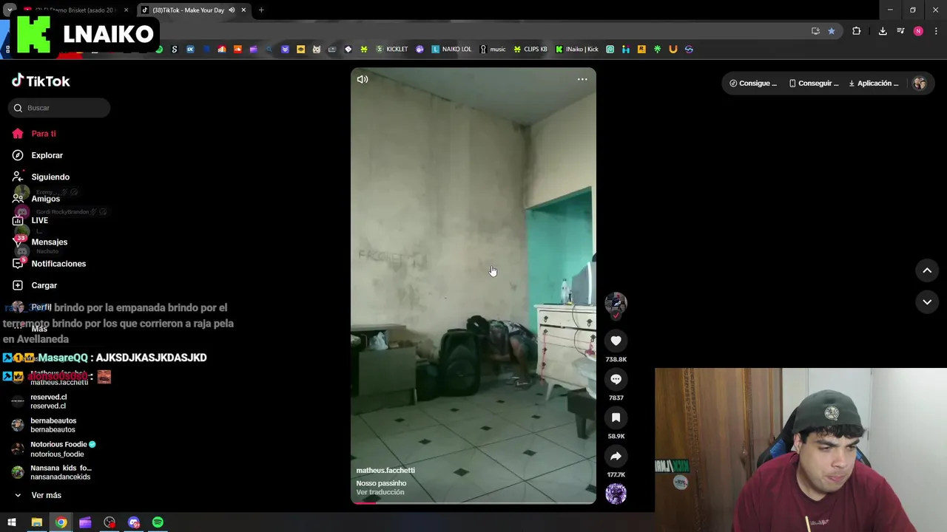Open Spotify from taskbar
The image size is (947, 532).
click(158, 522)
